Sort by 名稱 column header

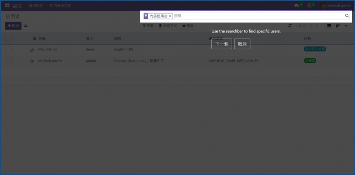pos(42,39)
